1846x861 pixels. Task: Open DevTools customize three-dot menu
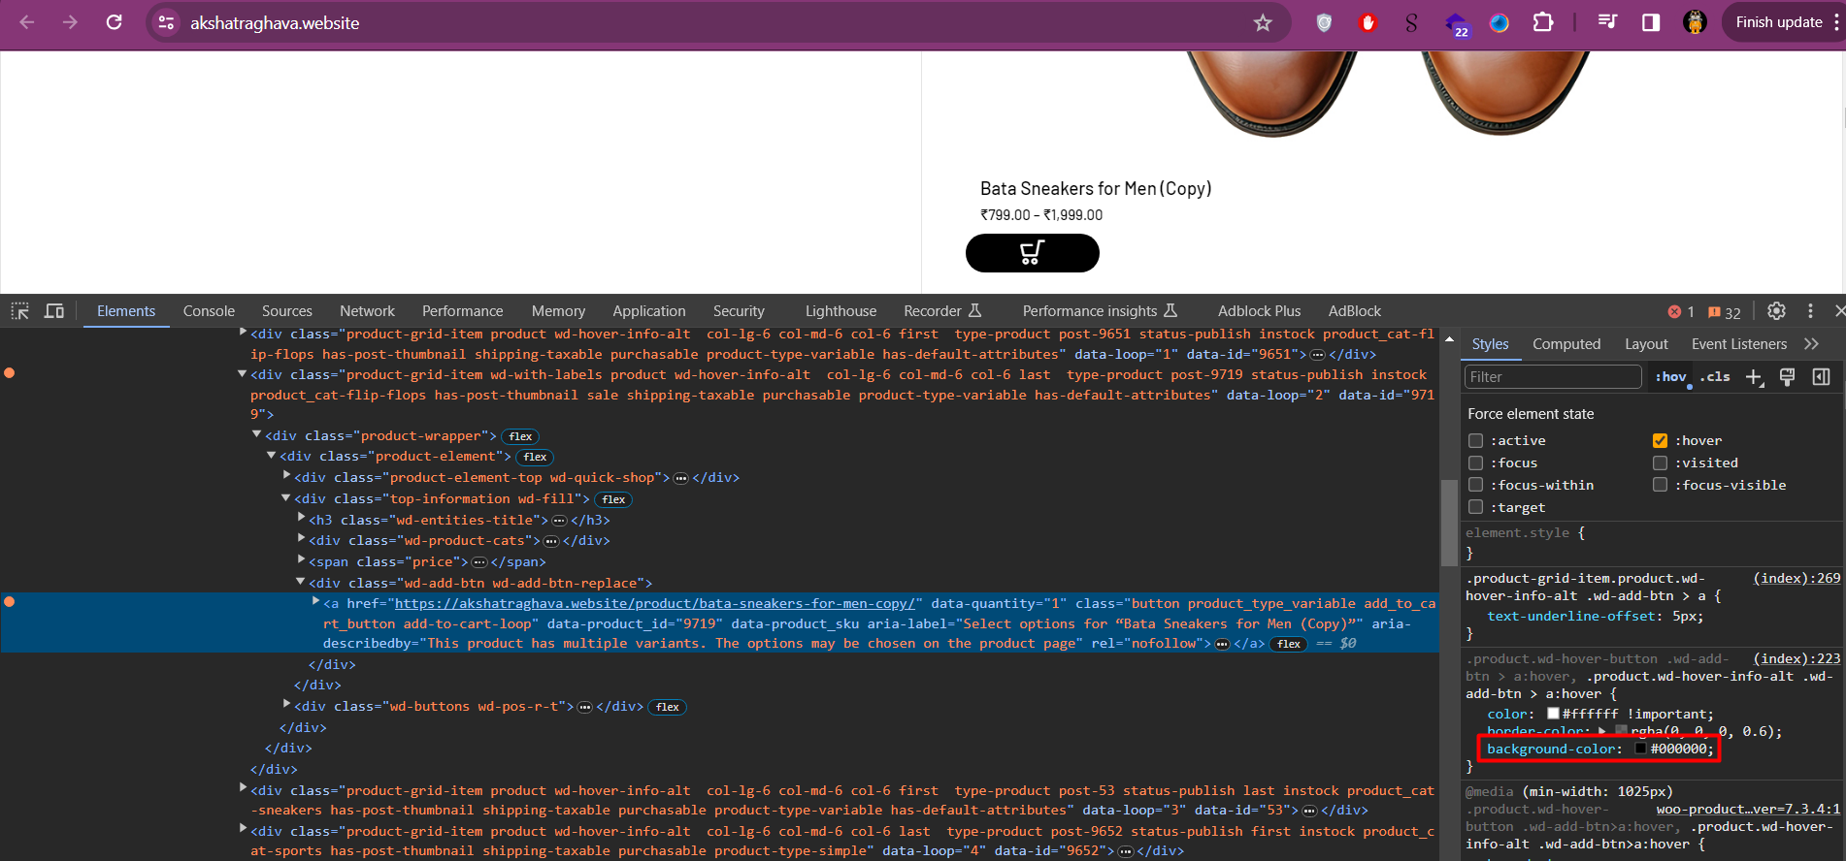click(x=1810, y=311)
